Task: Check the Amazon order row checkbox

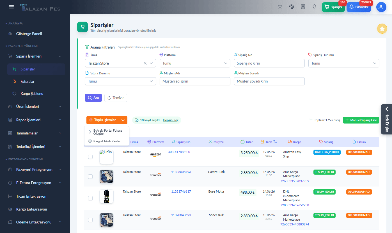Action: click(x=90, y=157)
